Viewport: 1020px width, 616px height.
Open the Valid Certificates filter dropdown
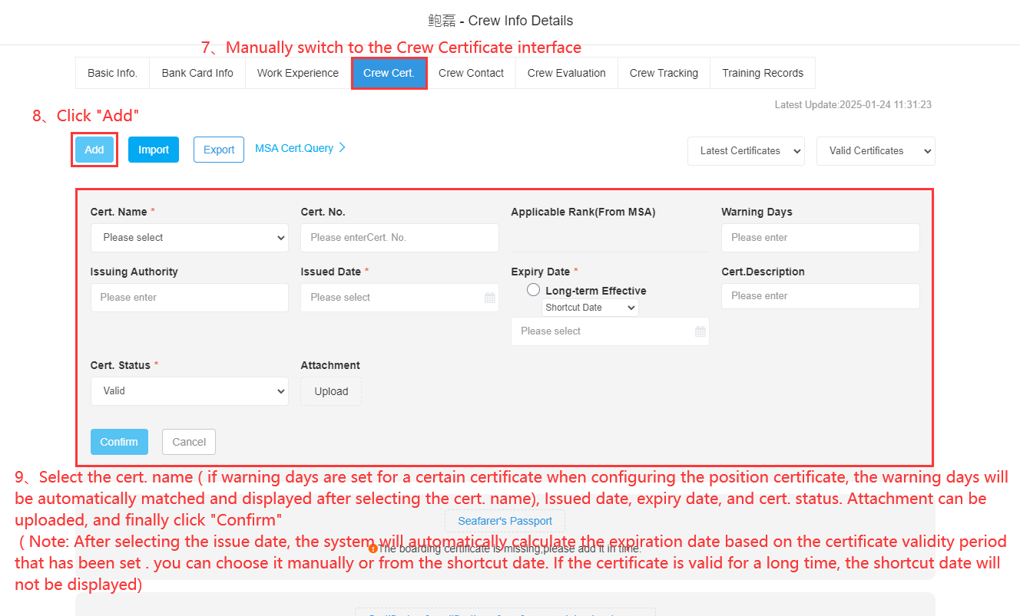click(876, 151)
